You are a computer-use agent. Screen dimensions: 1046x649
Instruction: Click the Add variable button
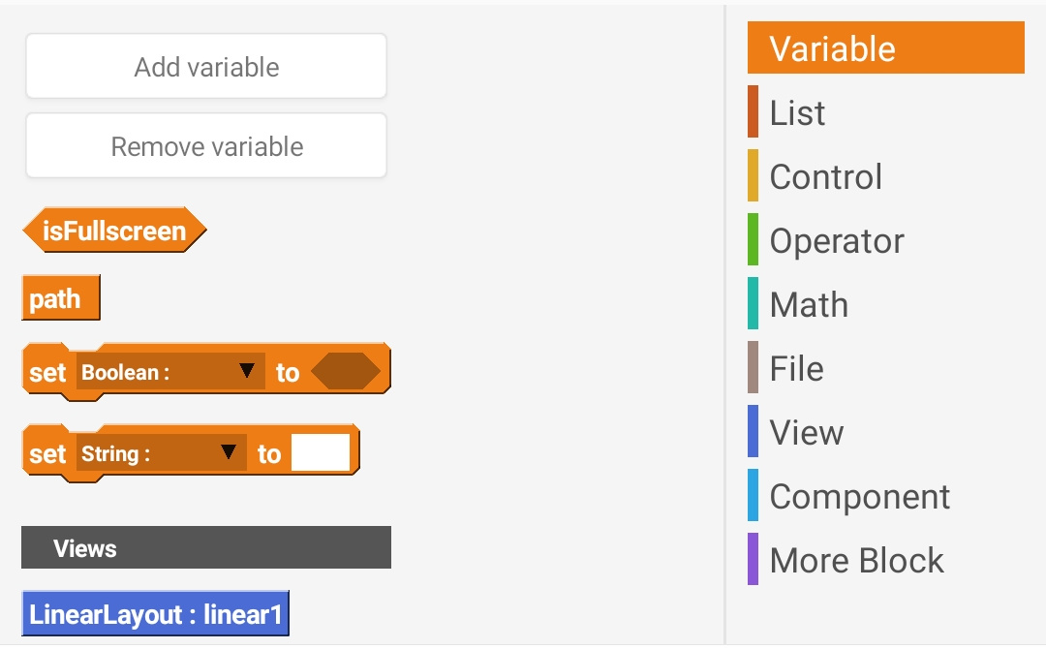pos(206,67)
